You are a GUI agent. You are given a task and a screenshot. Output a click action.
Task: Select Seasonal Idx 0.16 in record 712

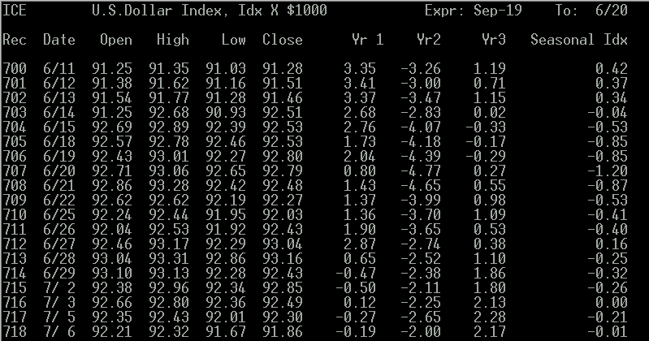coord(612,244)
